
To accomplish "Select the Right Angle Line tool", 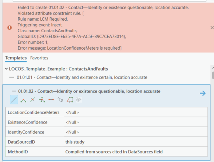I will click(x=23, y=100).
